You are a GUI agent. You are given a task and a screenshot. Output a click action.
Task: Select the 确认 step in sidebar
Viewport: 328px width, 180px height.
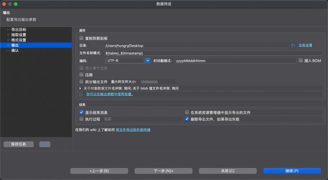(x=36, y=51)
